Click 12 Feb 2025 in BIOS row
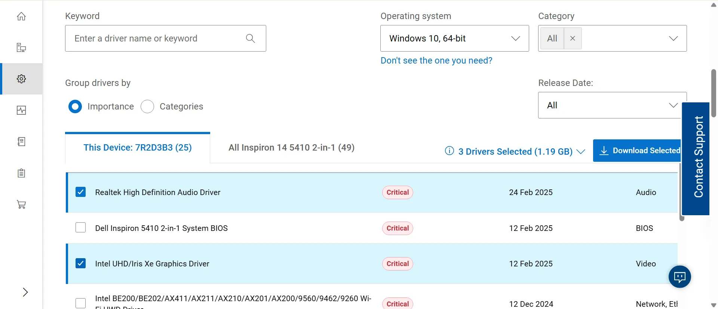718x309 pixels. pos(531,228)
